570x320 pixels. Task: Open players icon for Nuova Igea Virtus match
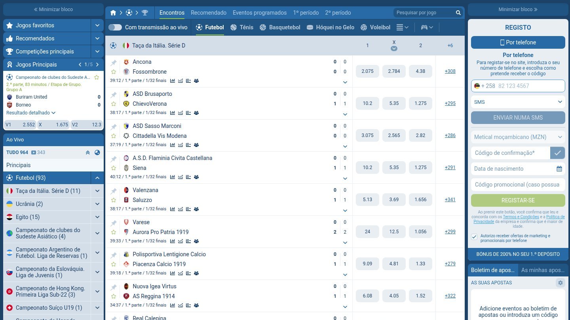(x=196, y=305)
